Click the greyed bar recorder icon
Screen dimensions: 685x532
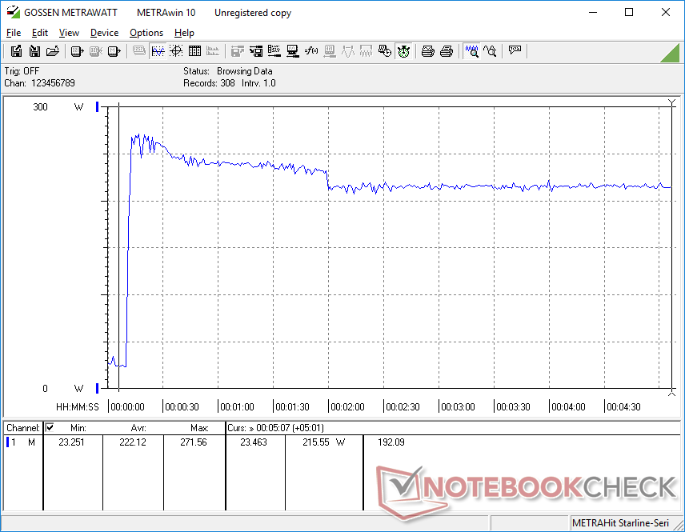213,51
